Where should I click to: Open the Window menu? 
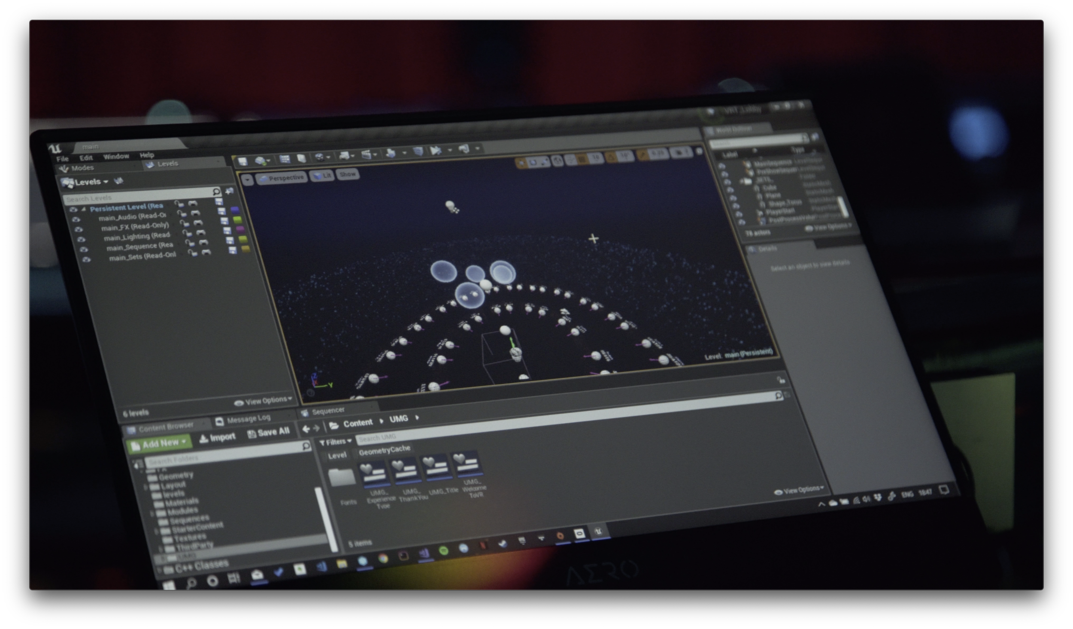[x=116, y=156]
